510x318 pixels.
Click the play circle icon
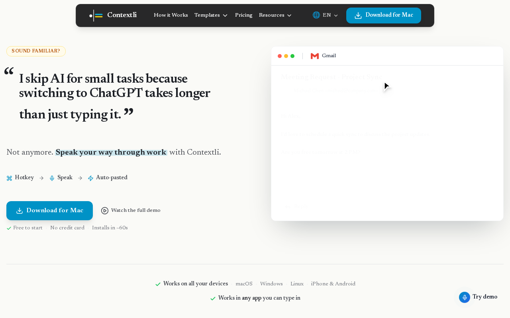tap(105, 211)
